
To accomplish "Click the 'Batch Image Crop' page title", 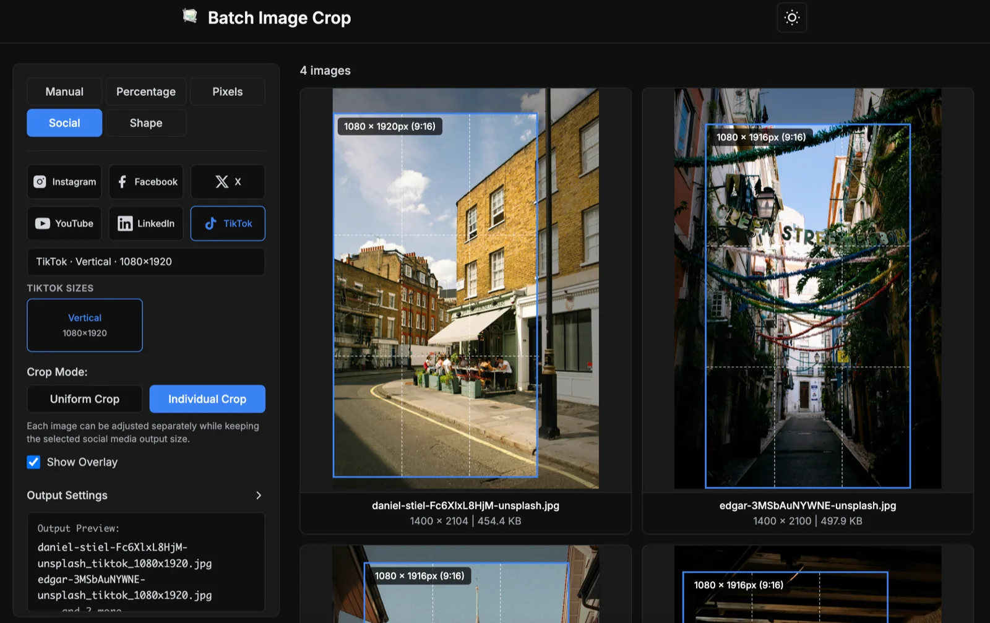I will pyautogui.click(x=279, y=18).
